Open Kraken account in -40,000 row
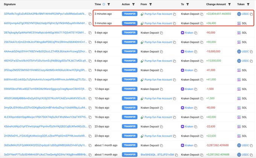 [x=189, y=108]
